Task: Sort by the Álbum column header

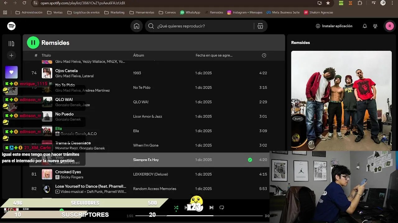Action: 138,55
